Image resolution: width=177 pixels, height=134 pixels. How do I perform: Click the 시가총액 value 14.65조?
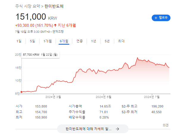[x=105, y=106]
